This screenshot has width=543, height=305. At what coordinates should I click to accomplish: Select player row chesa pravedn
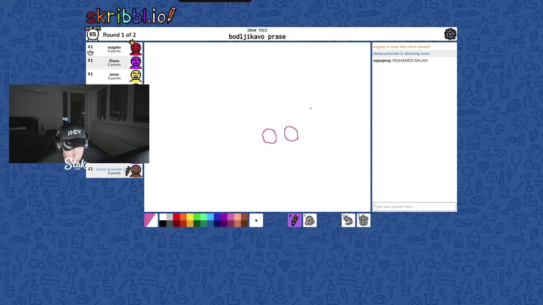(x=115, y=171)
